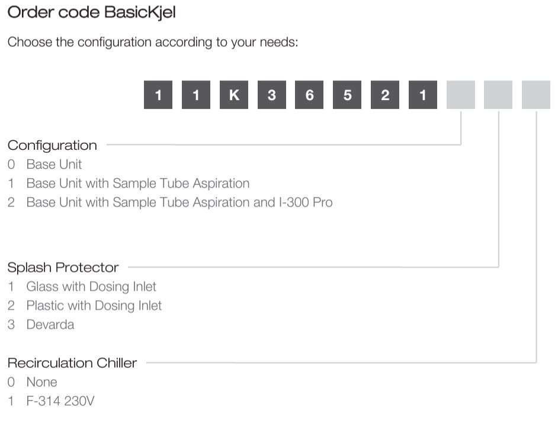The image size is (558, 425).
Task: Pick the option including I-300 Pro
Action: 170,202
